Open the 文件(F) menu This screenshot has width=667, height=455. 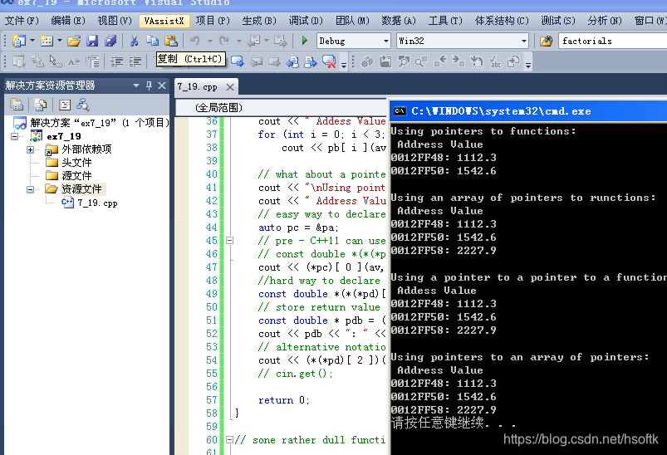(22, 21)
